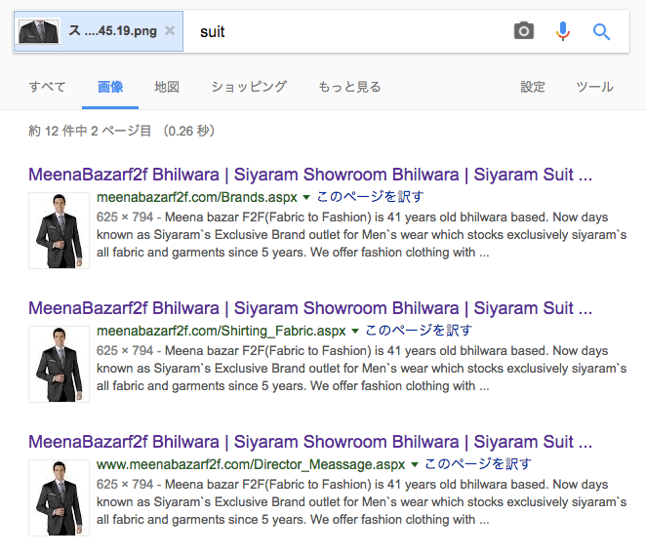Click the www.meenabazarf2f.com/Director_Meassage.aspx URL text
The height and width of the screenshot is (554, 645).
[x=251, y=464]
